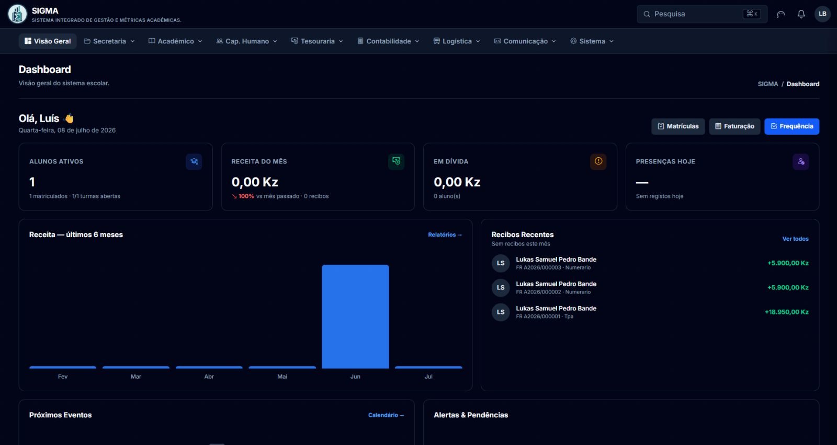The height and width of the screenshot is (445, 837).
Task: Click Lukas Samuel receipt FR A2026/000003 name
Action: (x=556, y=260)
